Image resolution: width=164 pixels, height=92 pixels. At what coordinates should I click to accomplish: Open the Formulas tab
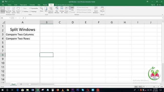point(32,5)
